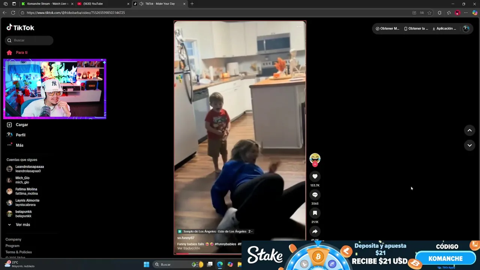Go to the previous video with the up arrow

469,130
